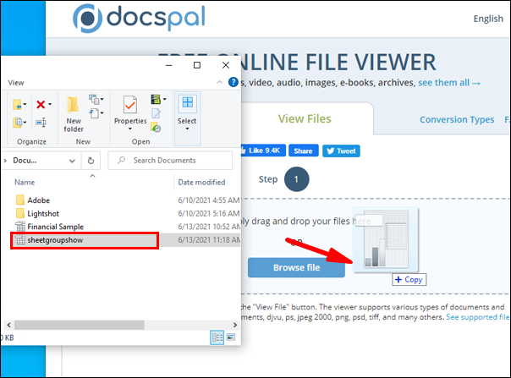
Task: Click the Financial Sample spreadsheet icon
Action: pos(20,226)
